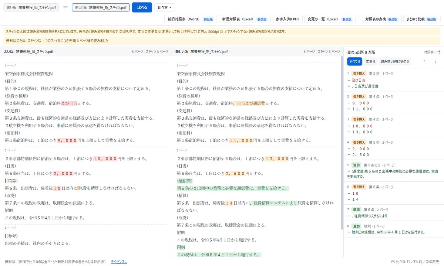
Task: Swap old and new files arrow icon
Action: click(x=65, y=7)
